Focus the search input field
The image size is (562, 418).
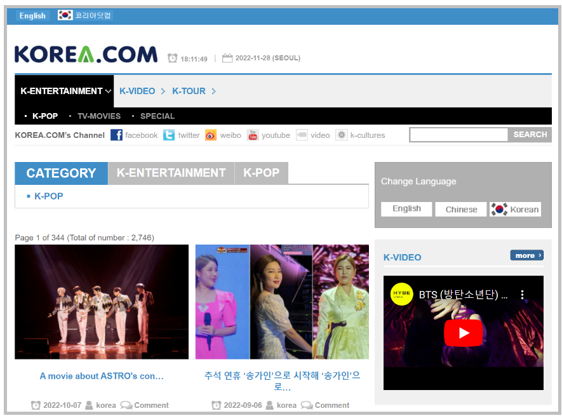459,135
